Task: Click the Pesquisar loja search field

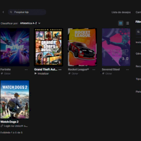Action: pos(27,12)
